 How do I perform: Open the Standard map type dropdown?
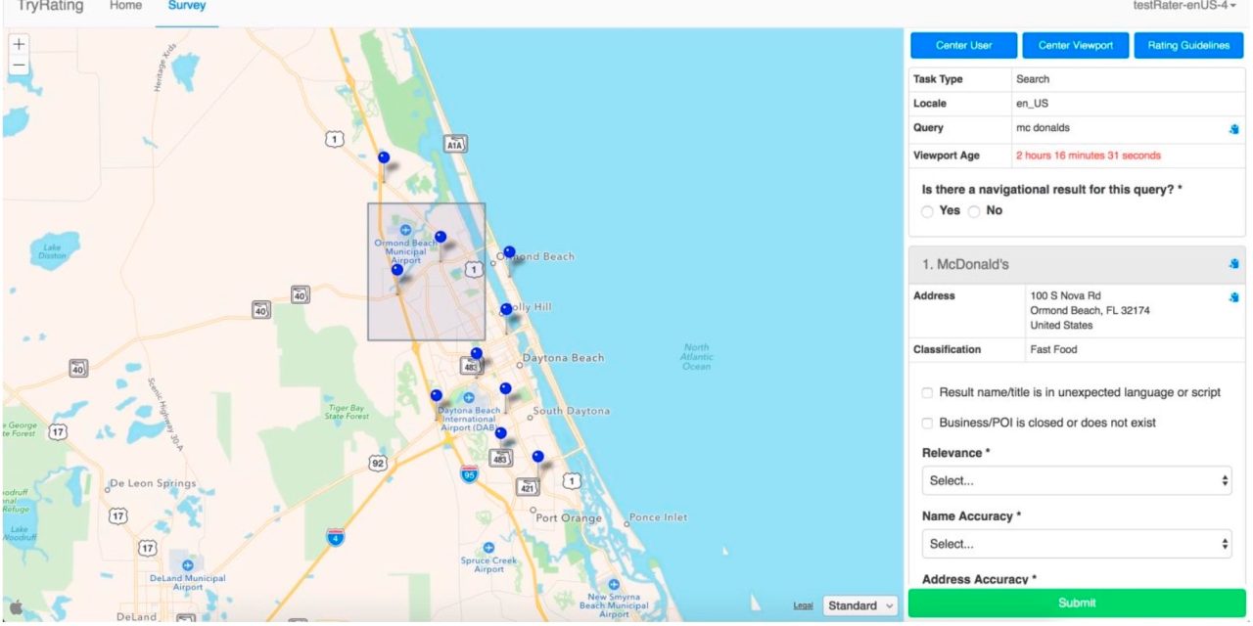(x=860, y=605)
